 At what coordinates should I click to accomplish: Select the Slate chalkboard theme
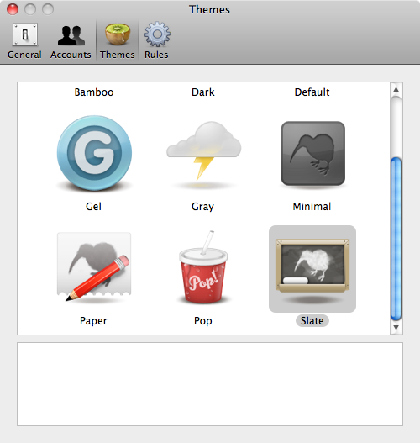312,268
